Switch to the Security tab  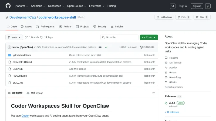[x=100, y=27]
